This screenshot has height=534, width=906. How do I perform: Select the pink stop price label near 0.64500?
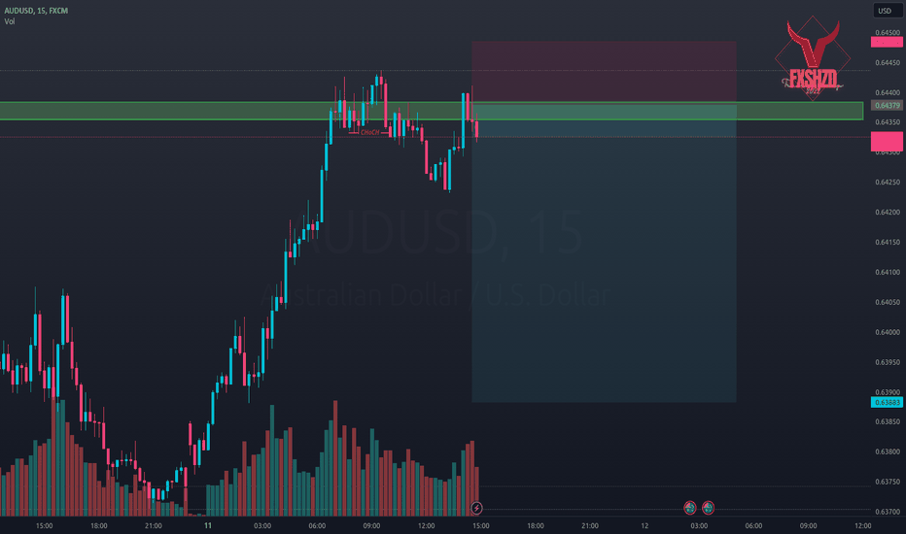(887, 42)
